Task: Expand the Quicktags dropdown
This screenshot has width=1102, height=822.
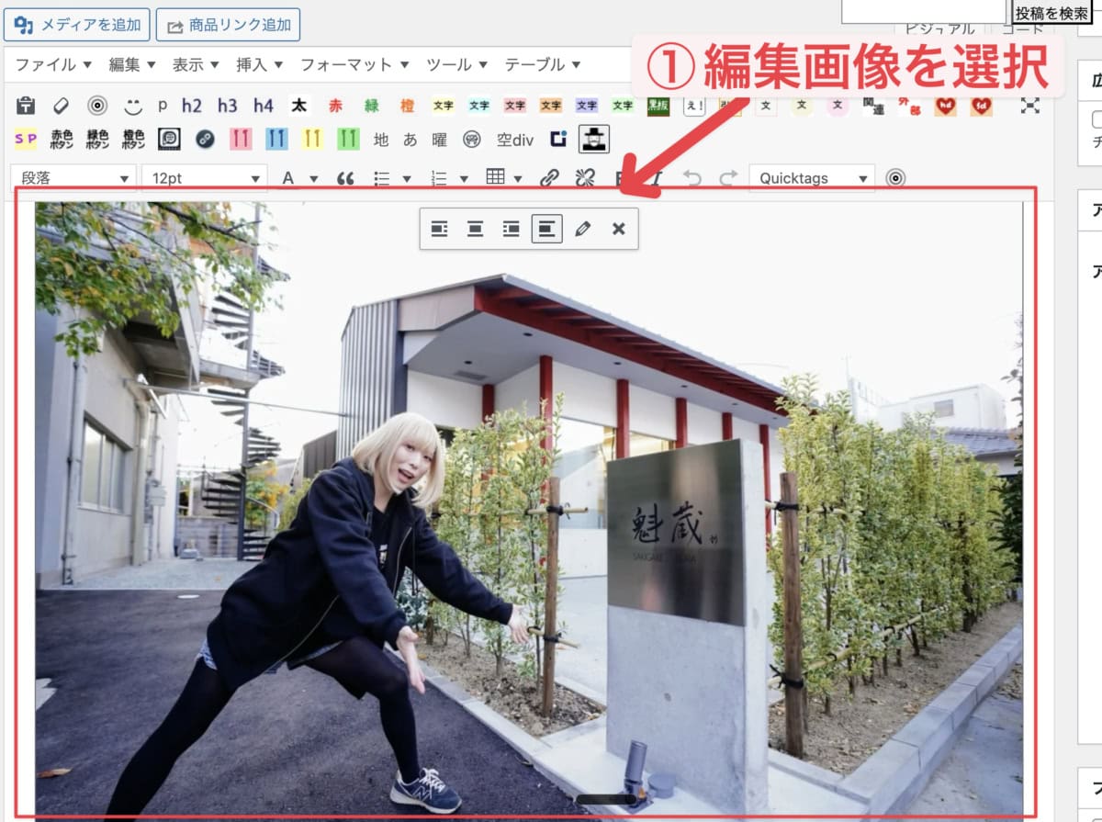Action: pos(812,178)
